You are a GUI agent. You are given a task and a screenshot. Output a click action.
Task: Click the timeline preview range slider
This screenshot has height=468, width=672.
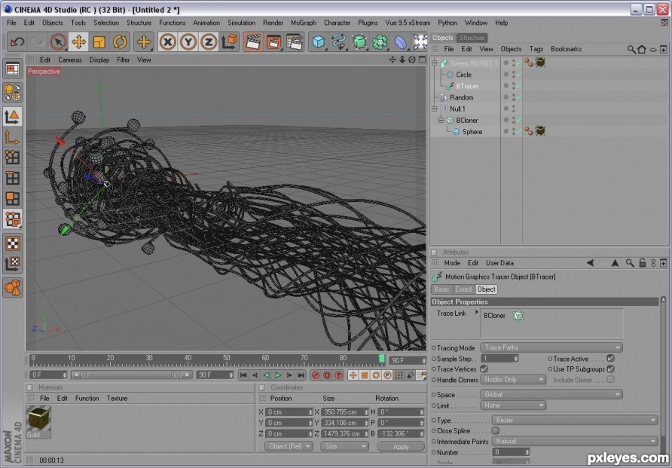pos(132,375)
